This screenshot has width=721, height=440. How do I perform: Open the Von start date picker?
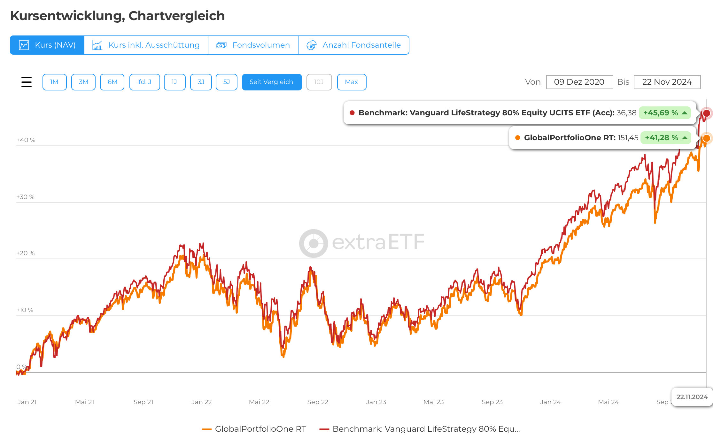pyautogui.click(x=579, y=82)
